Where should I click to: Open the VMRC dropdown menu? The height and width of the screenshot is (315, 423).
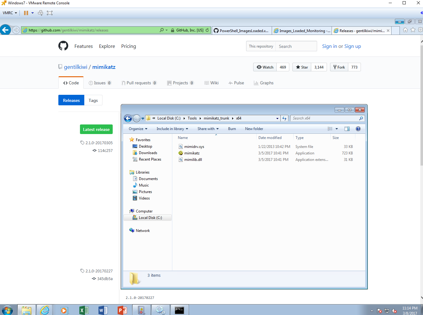point(10,13)
